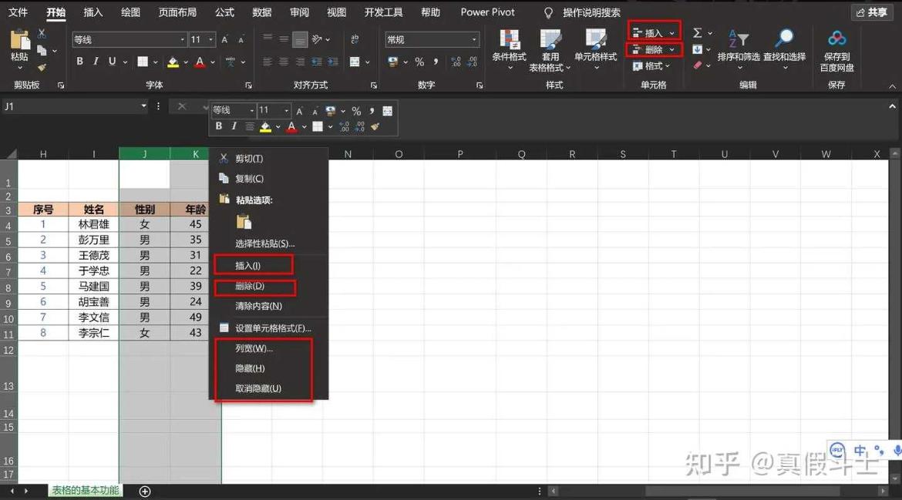Click the Orientation (text angle) icon

tap(317, 39)
